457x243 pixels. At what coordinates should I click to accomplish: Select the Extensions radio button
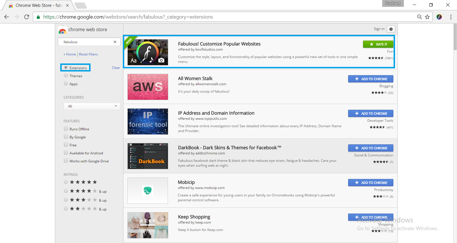pos(66,67)
